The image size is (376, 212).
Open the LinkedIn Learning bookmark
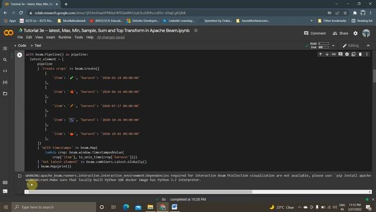click(179, 21)
